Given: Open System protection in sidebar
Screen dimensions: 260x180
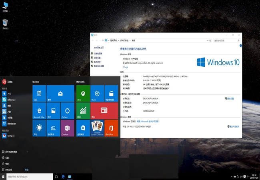Looking at the screenshot, I should 97,62.
